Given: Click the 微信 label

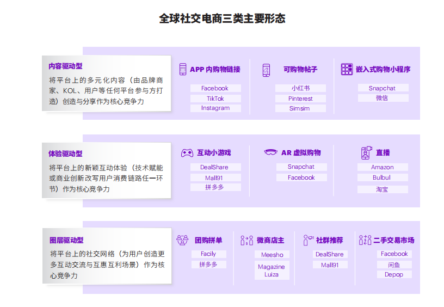Looking at the screenshot, I should 382,98.
